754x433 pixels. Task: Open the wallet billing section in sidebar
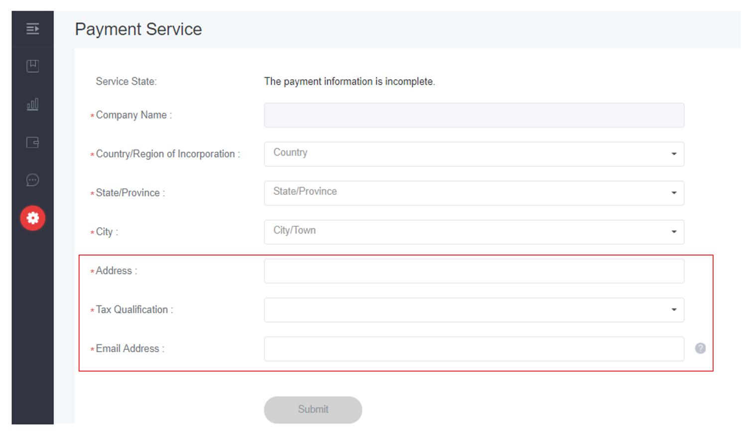coord(32,143)
